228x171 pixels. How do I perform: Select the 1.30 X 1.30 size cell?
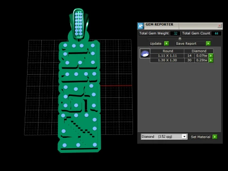(167, 60)
